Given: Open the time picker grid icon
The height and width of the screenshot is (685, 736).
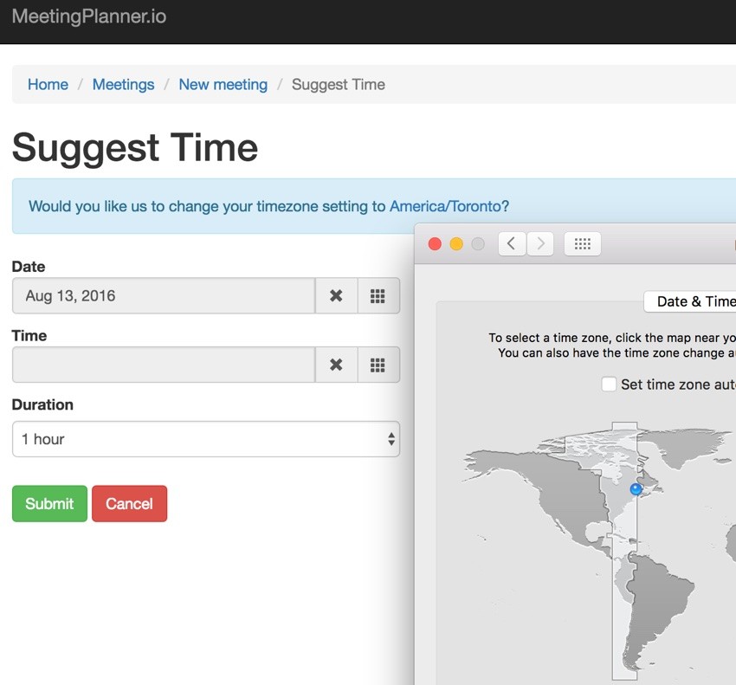Looking at the screenshot, I should coord(378,365).
